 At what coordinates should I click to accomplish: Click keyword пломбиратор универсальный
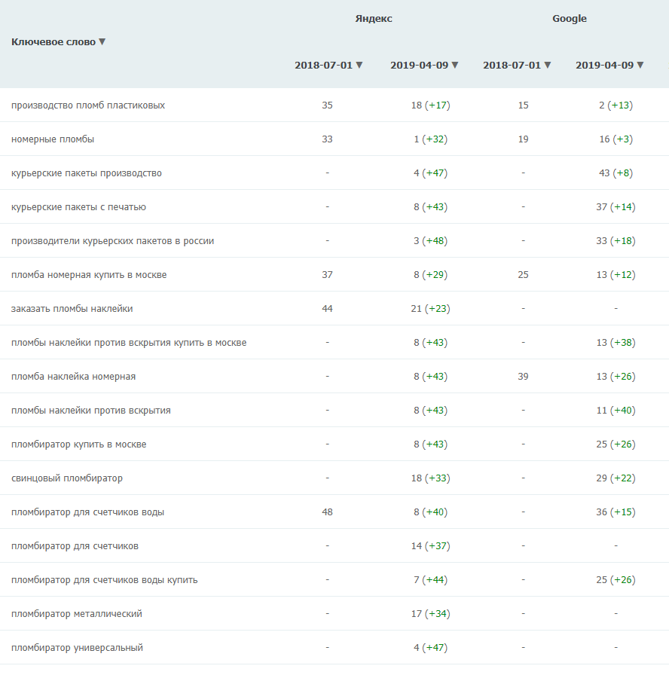tap(77, 648)
